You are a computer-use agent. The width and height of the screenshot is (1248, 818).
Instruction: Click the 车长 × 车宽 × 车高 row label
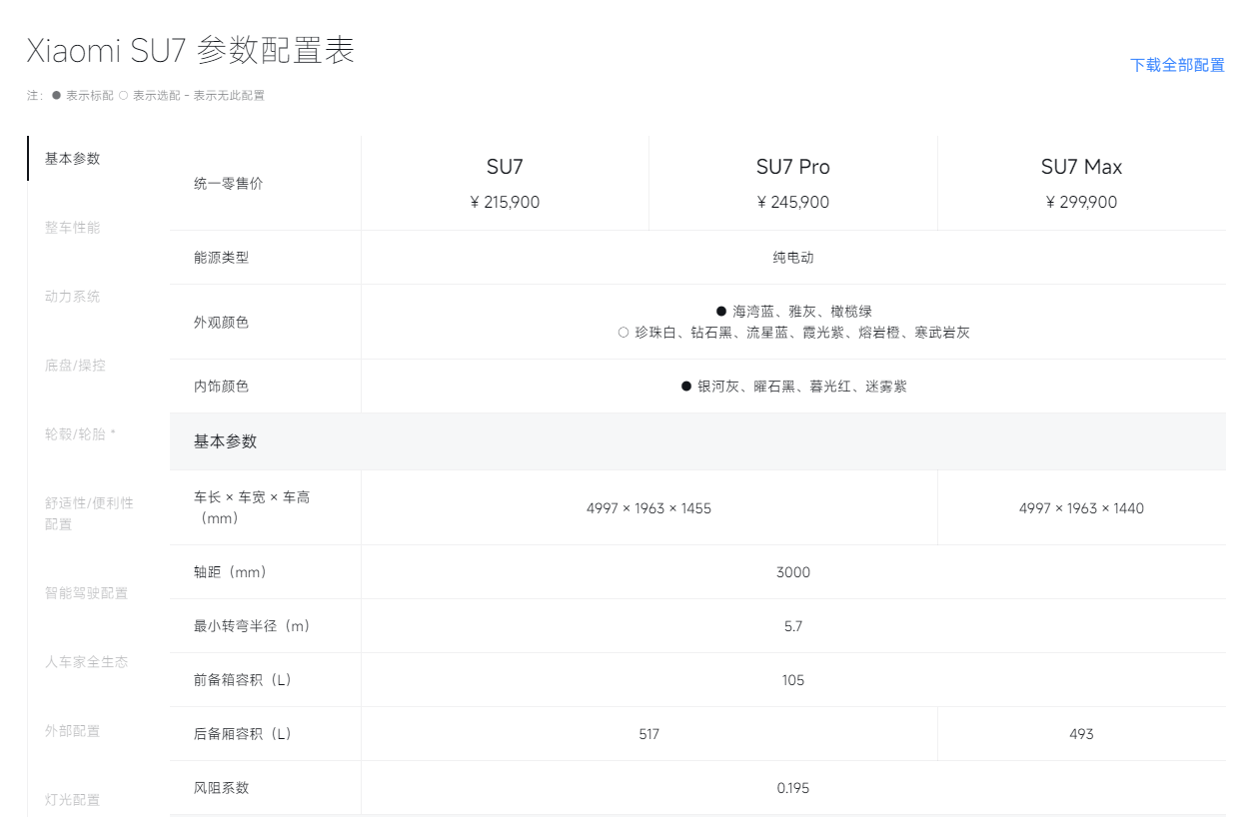252,507
